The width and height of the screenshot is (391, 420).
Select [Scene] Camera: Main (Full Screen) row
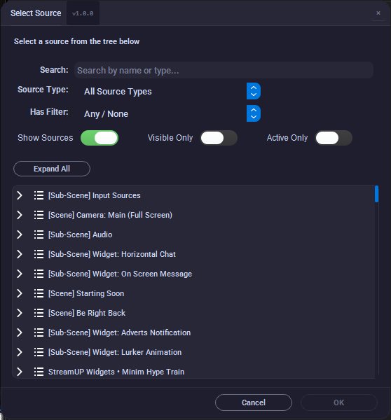193,215
